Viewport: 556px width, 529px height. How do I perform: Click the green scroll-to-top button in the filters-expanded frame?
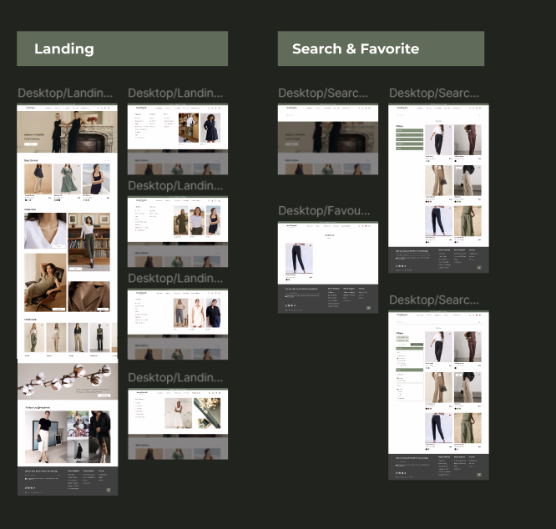(x=479, y=475)
